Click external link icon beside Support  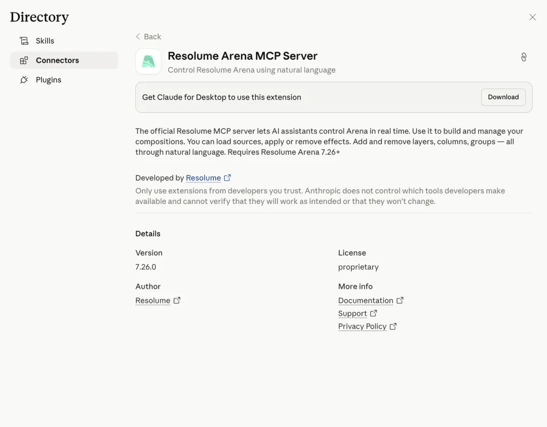(x=373, y=314)
